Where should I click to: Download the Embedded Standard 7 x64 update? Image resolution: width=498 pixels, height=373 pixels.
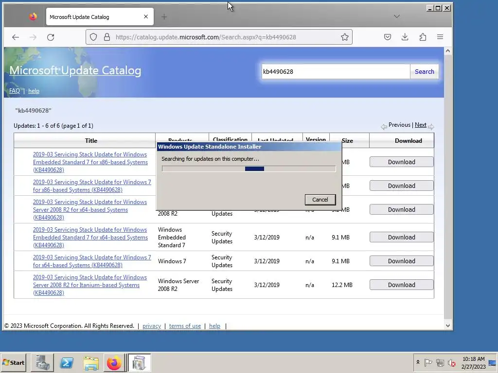coord(401,237)
